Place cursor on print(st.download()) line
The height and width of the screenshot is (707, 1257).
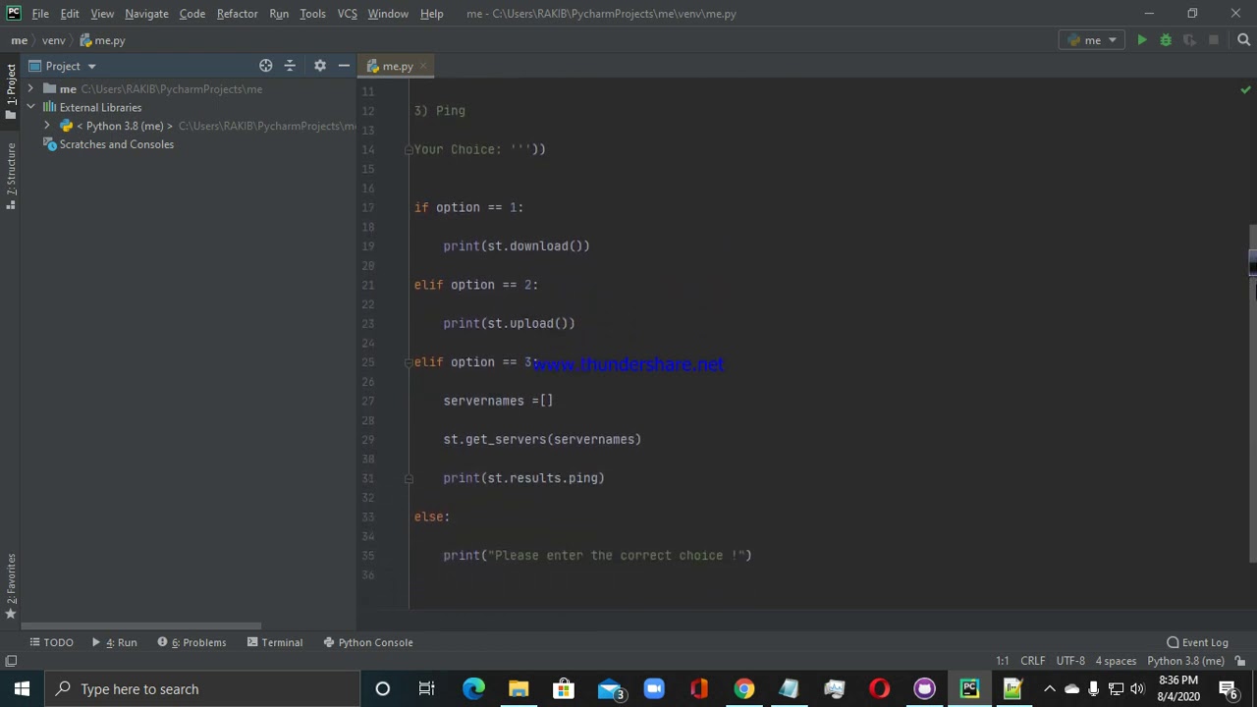[x=517, y=246]
